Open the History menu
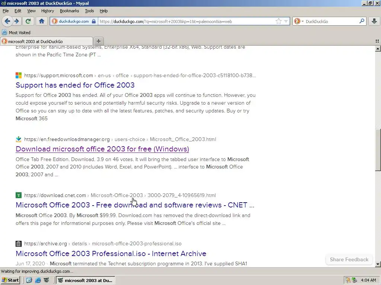This screenshot has height=285, width=381. point(47,11)
